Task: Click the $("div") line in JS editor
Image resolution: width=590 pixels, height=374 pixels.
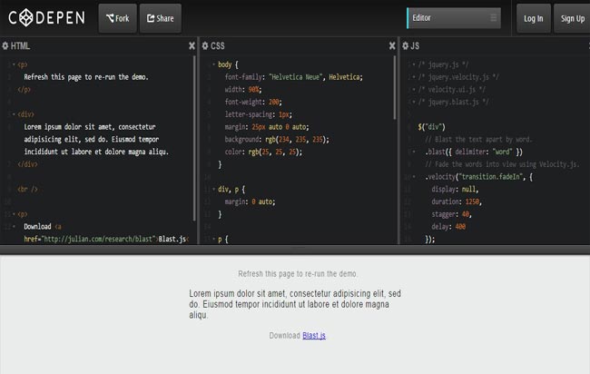Action: click(x=431, y=127)
